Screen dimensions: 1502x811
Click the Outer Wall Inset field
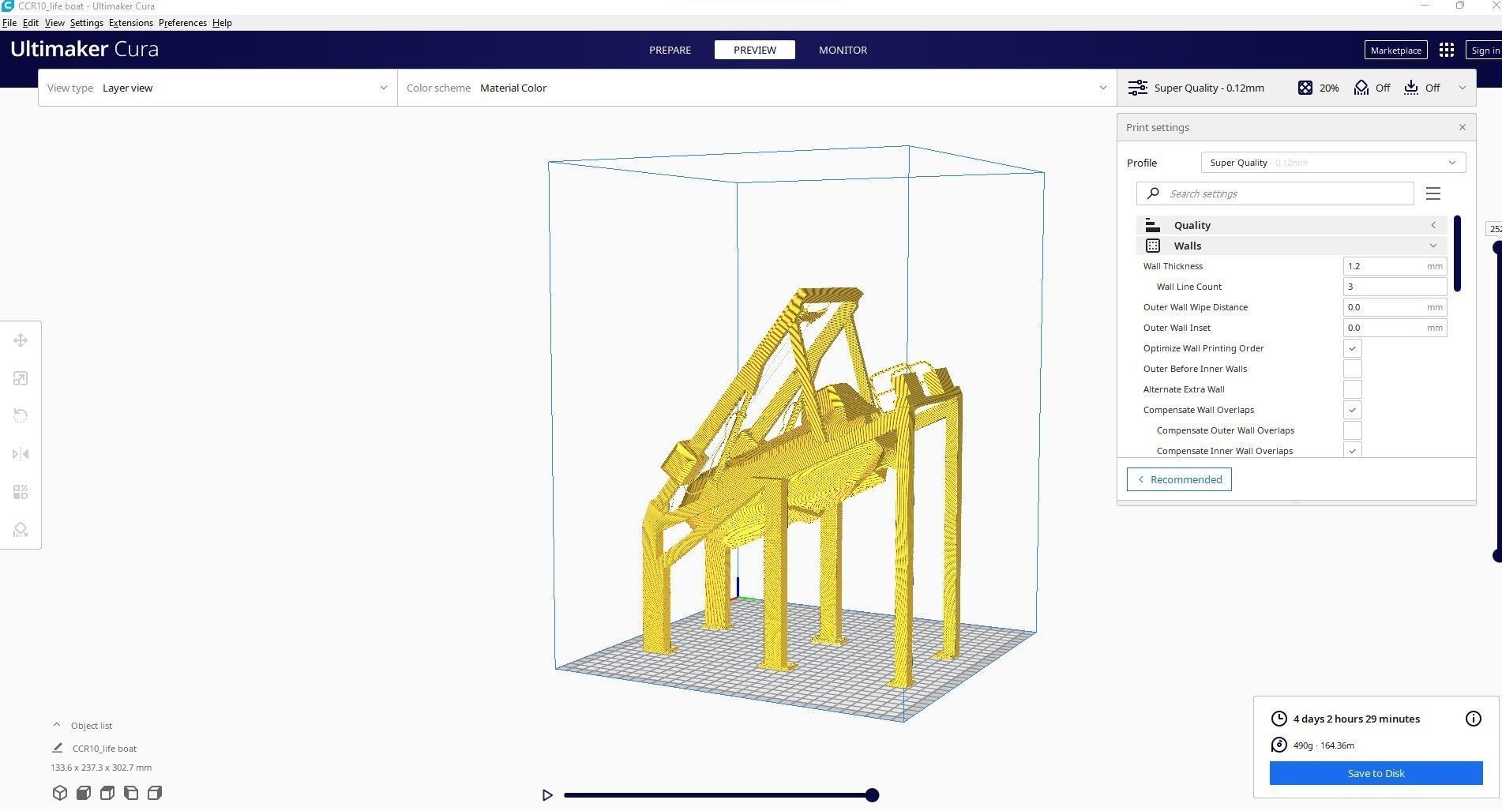tap(1395, 328)
